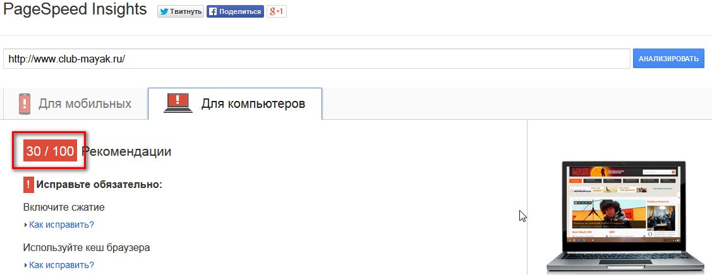Open the Для мобильных tab
Screen dimensions: 712x275
coord(75,103)
